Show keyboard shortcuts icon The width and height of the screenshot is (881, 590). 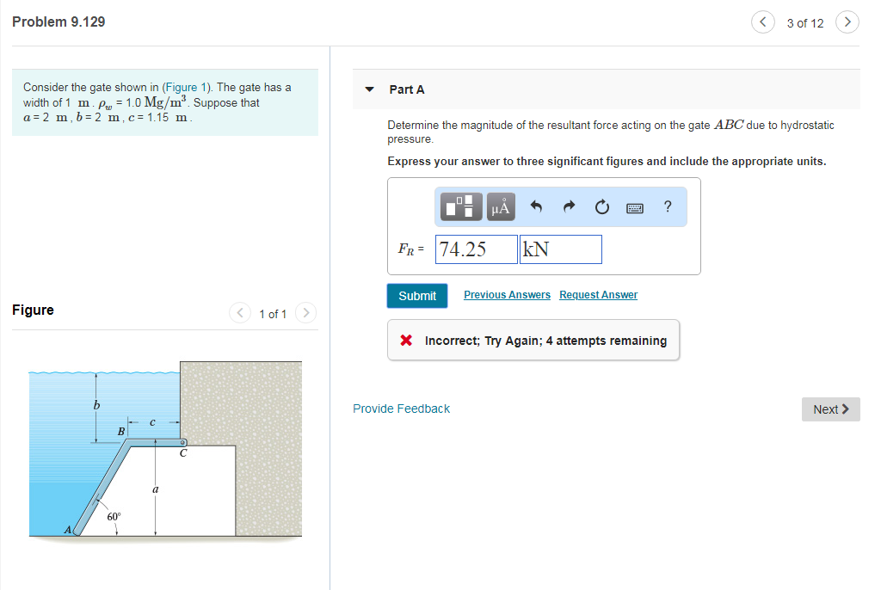tap(635, 208)
